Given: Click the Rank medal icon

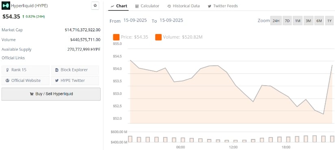Looking at the screenshot, I should coord(7,70).
